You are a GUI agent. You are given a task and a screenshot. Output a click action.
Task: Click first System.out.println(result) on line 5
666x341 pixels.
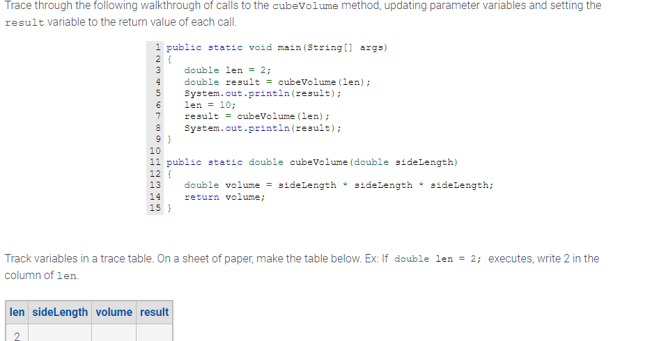(263, 93)
